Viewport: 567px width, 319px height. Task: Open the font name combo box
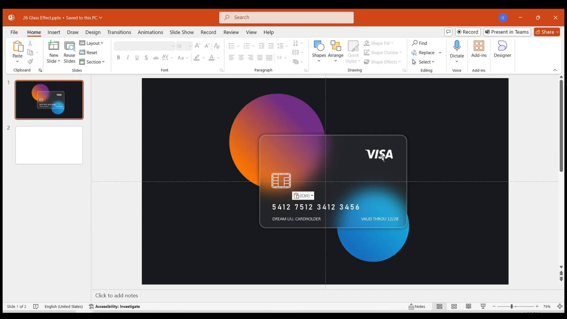pyautogui.click(x=145, y=46)
